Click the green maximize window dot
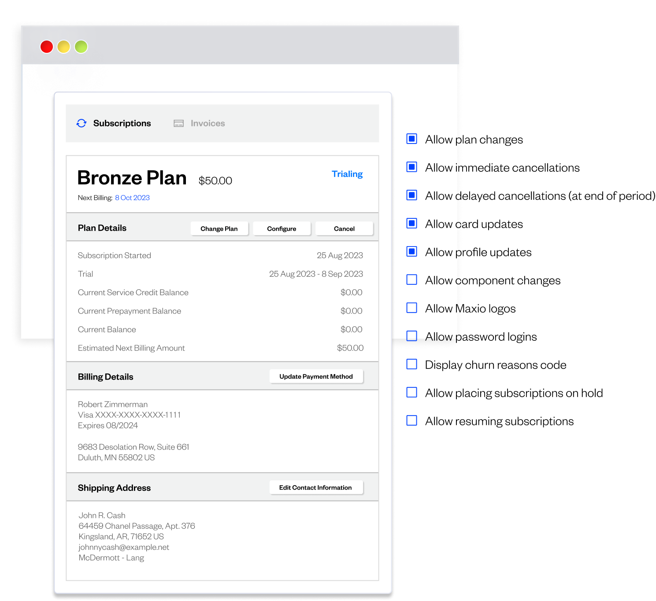656x601 pixels. coord(81,47)
